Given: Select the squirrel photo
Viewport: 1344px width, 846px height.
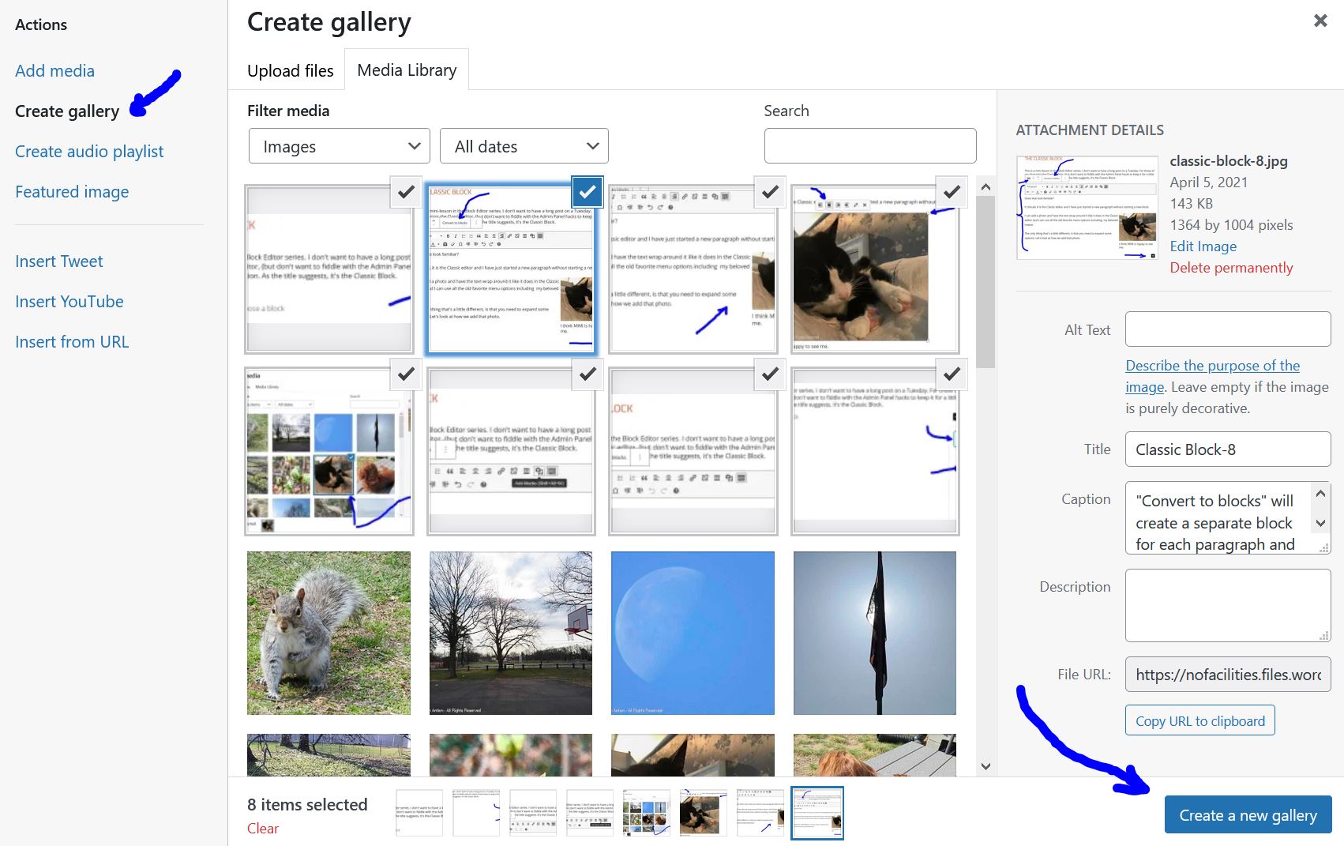Looking at the screenshot, I should [x=328, y=633].
